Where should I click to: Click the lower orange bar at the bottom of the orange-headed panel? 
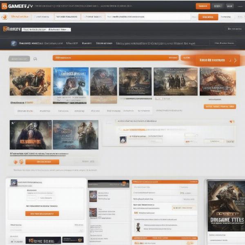pyautogui.click(x=165, y=238)
